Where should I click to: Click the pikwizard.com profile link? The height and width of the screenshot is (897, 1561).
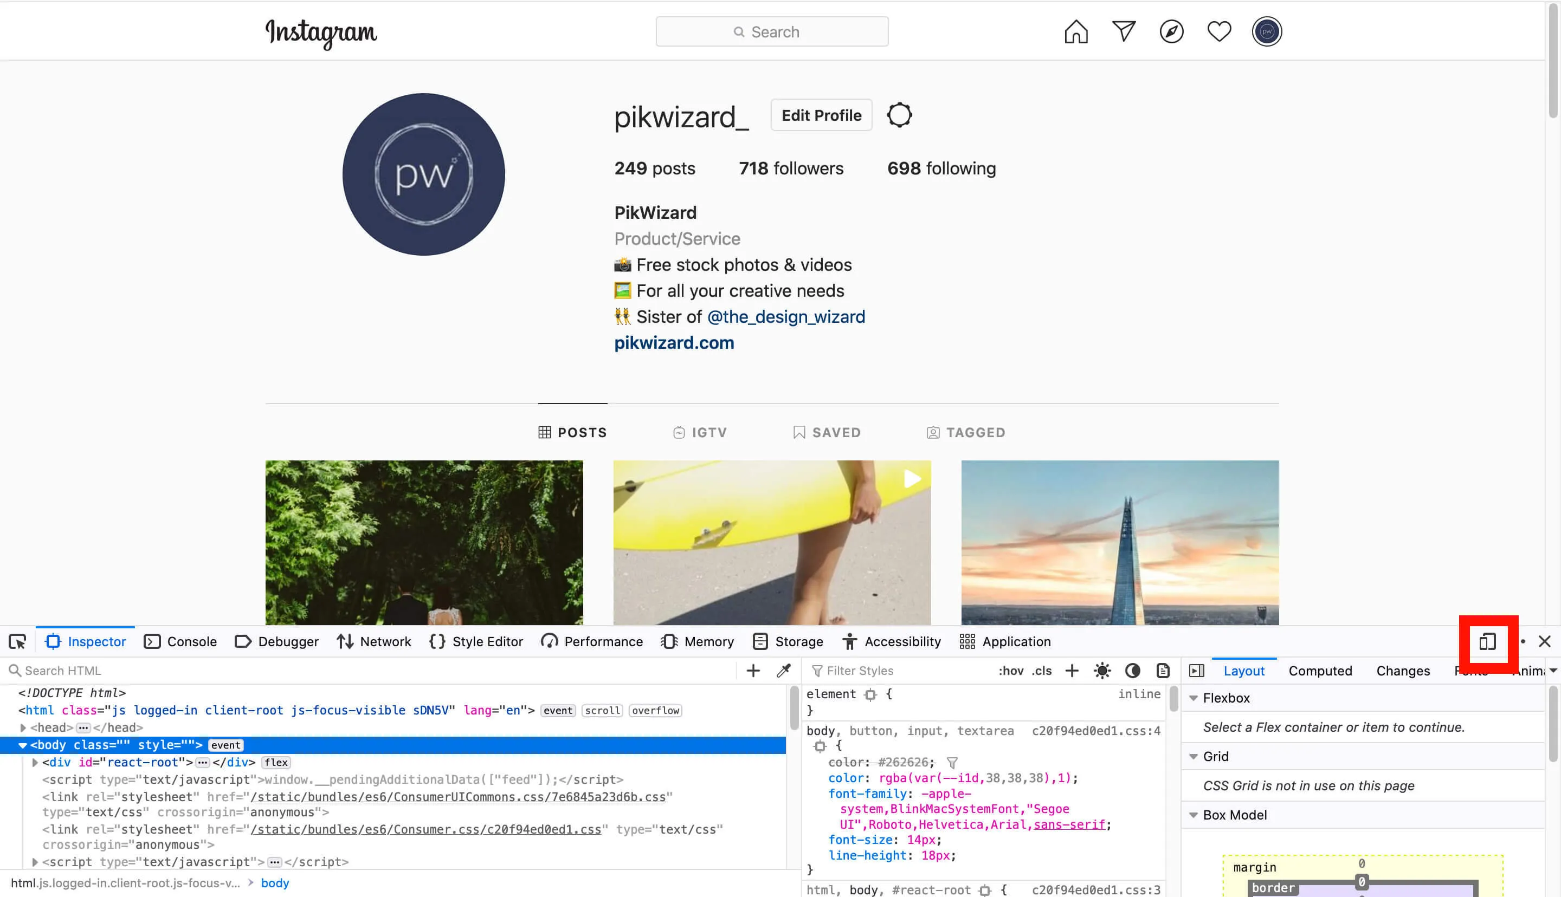[674, 342]
